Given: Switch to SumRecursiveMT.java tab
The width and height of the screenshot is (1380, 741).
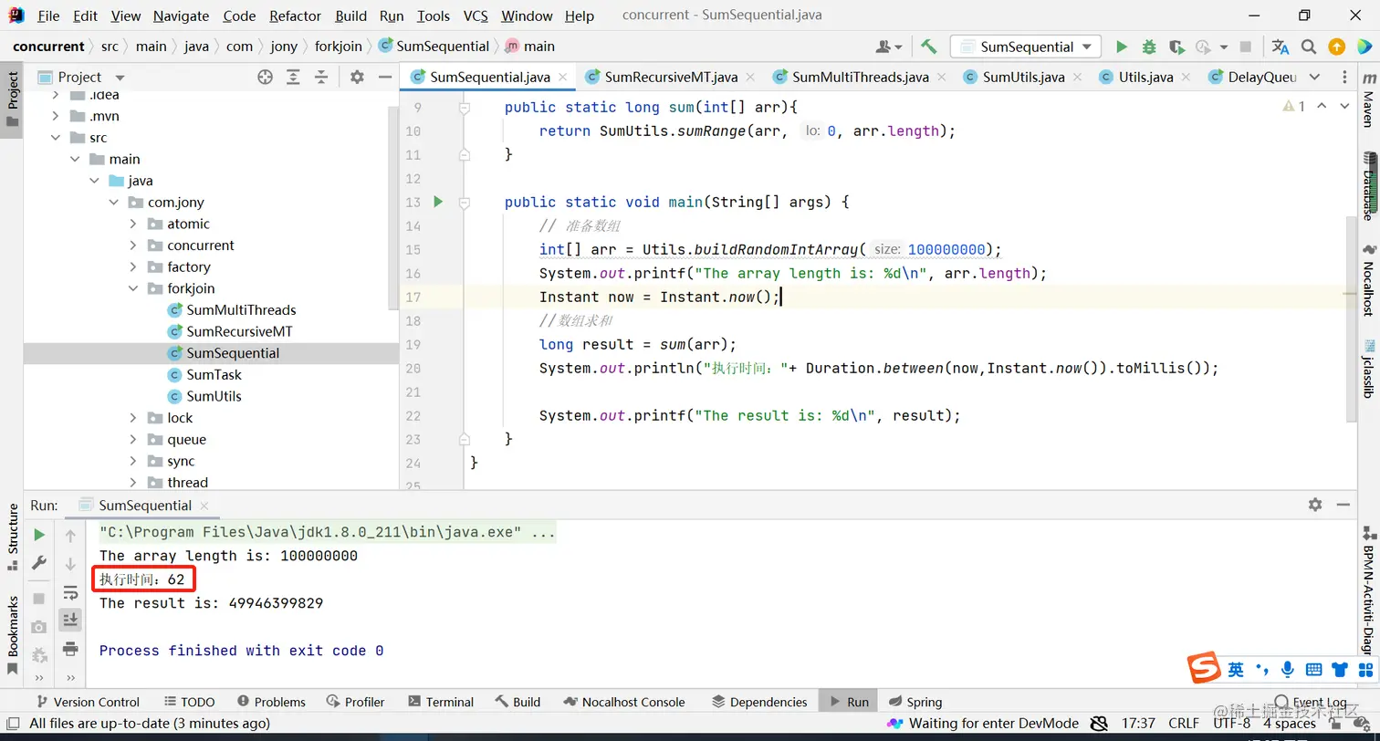Looking at the screenshot, I should pos(670,78).
